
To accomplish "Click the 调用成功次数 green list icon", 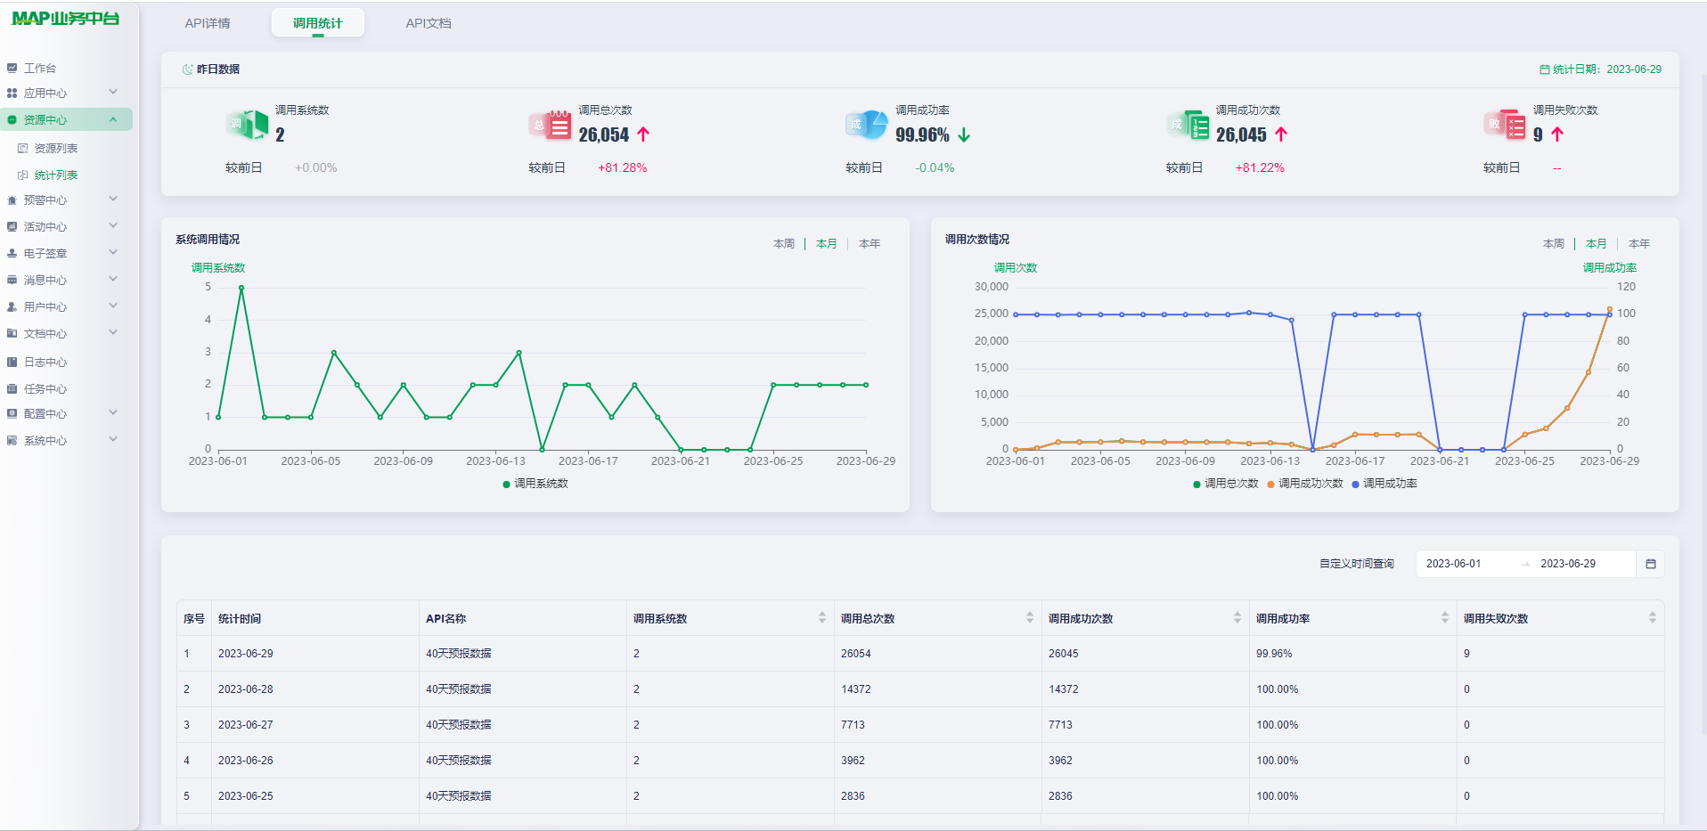I will click(x=1188, y=124).
